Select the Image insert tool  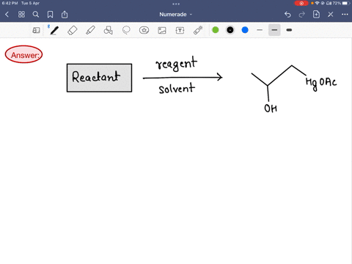tap(162, 30)
